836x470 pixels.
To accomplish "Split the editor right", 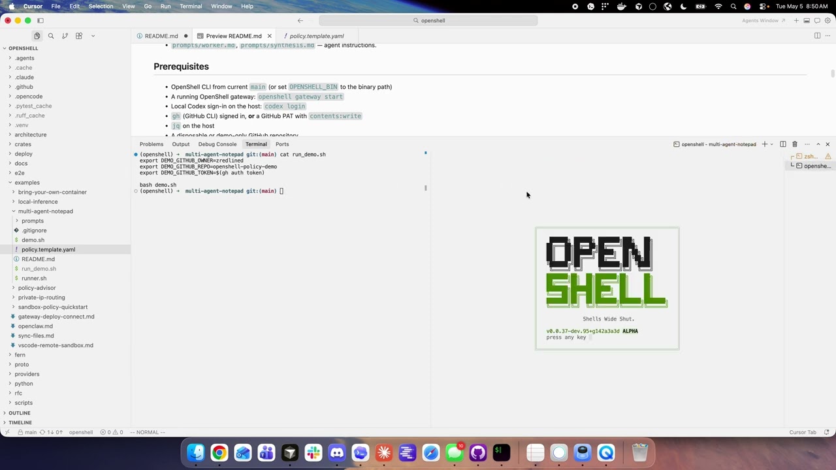I will [817, 36].
